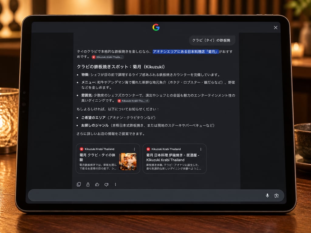Click the 雰囲気 bullet text
The image size is (311, 233).
point(158,98)
